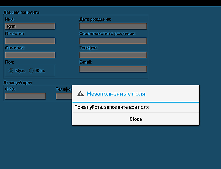Focus the Фамилия input field
This screenshot has width=221, height=169.
point(30,55)
